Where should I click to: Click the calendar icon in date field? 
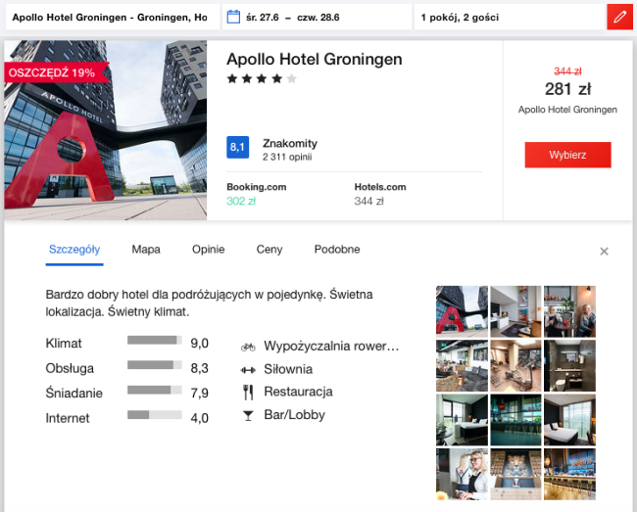click(x=233, y=18)
